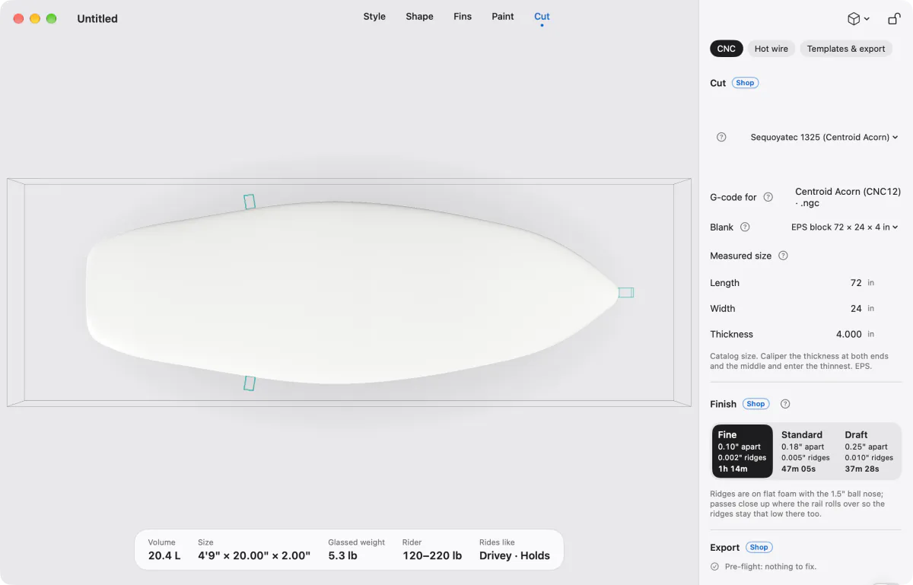Open help icon beside Finish heading
Screen dimensions: 913x585
coord(785,404)
